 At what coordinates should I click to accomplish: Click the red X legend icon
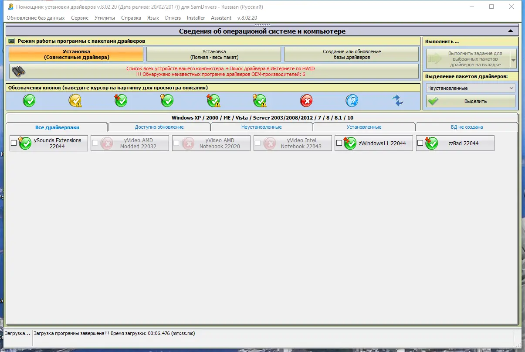coord(306,101)
